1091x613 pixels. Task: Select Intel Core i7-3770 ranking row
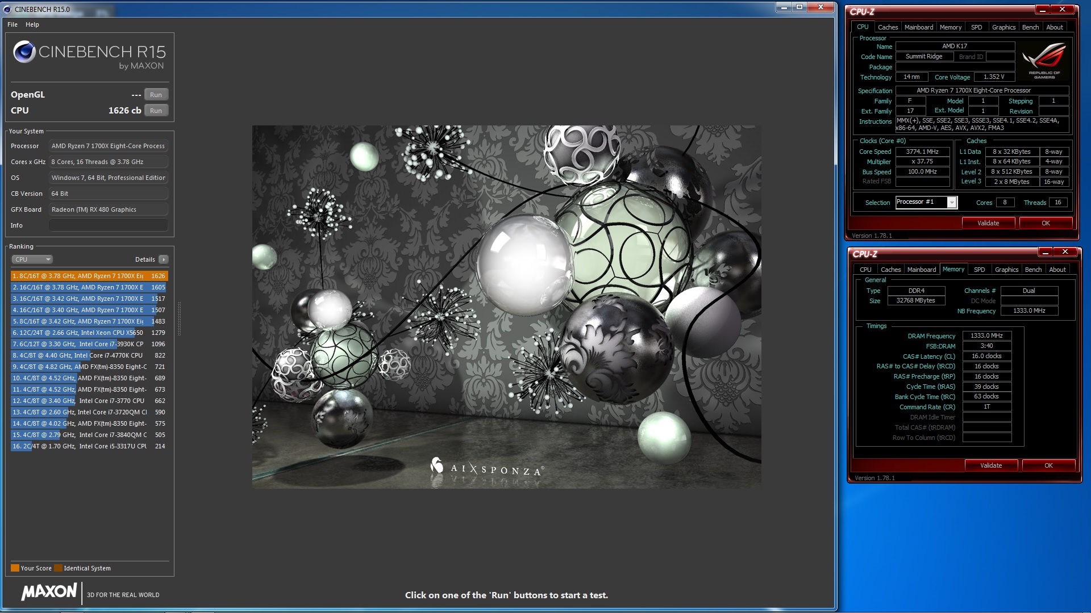click(x=89, y=401)
